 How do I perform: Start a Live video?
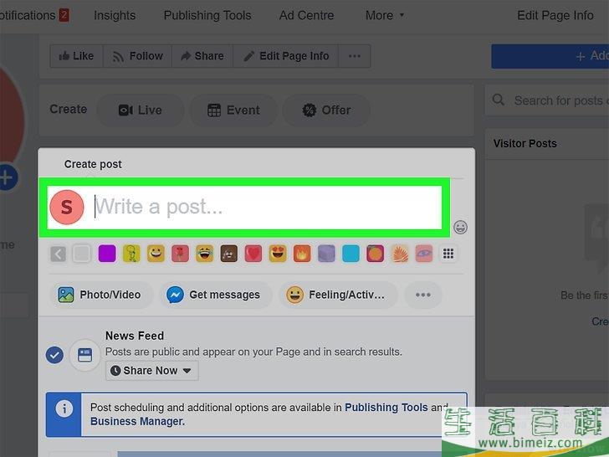141,110
